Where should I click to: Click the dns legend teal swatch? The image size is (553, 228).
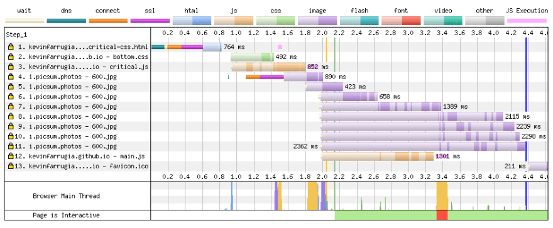[67, 21]
